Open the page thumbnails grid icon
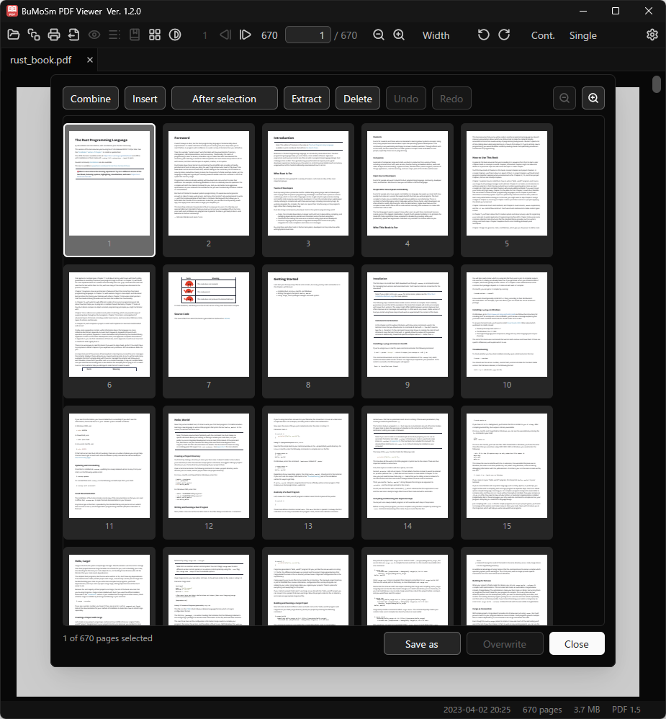 (155, 35)
